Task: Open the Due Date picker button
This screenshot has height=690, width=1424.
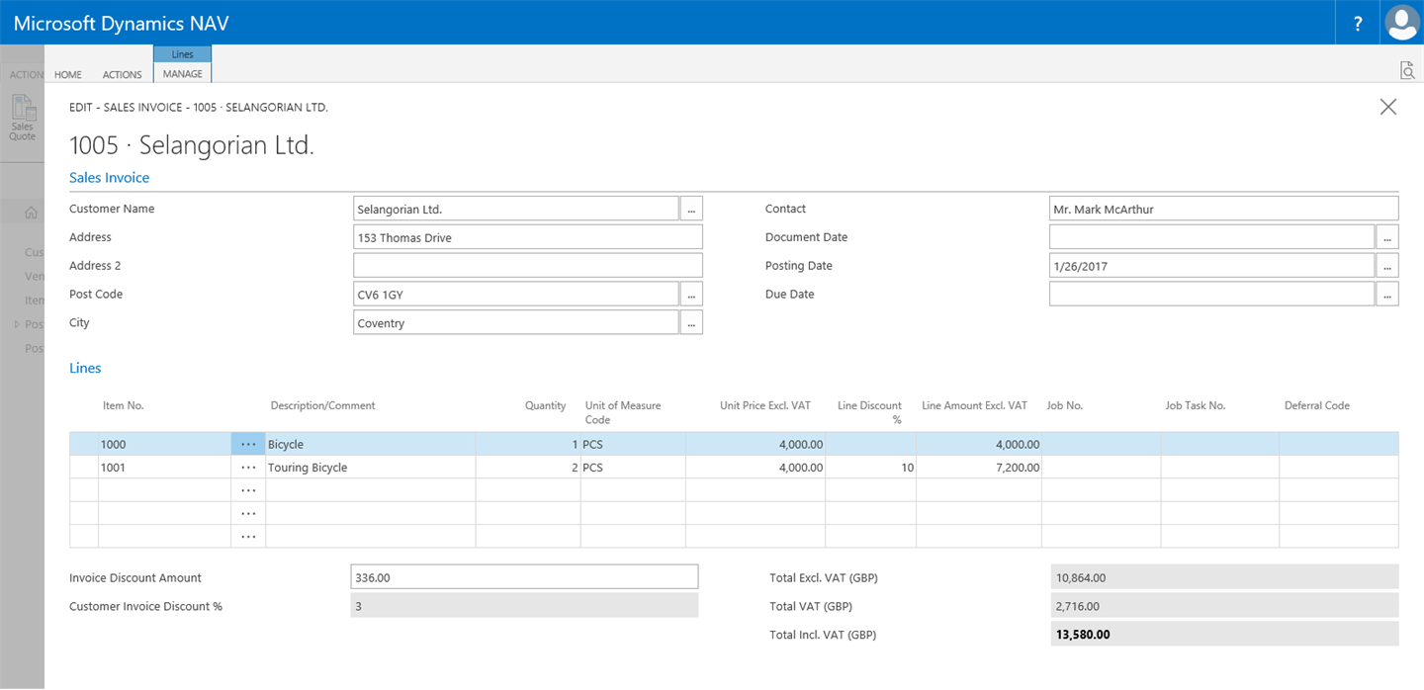Action: tap(1387, 295)
